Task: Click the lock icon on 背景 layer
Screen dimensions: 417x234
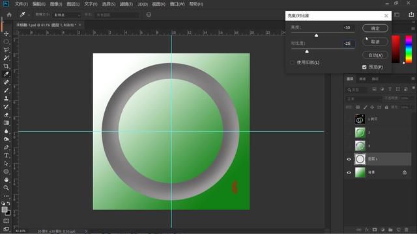Action: [x=405, y=172]
